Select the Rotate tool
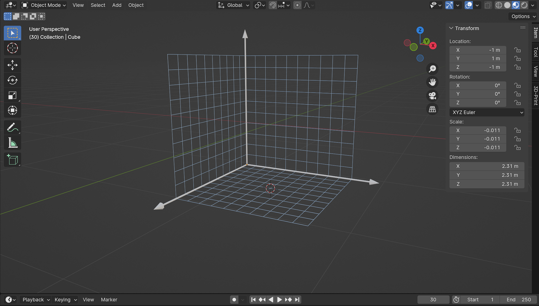The image size is (539, 306). click(x=12, y=80)
